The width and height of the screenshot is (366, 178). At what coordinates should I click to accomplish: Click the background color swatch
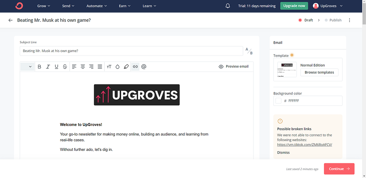click(279, 101)
